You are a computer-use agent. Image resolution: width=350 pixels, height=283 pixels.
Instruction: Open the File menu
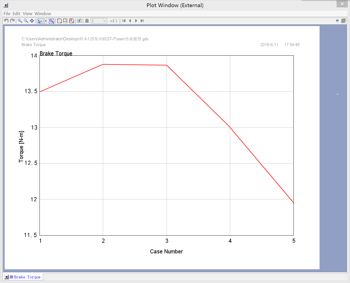[7, 14]
